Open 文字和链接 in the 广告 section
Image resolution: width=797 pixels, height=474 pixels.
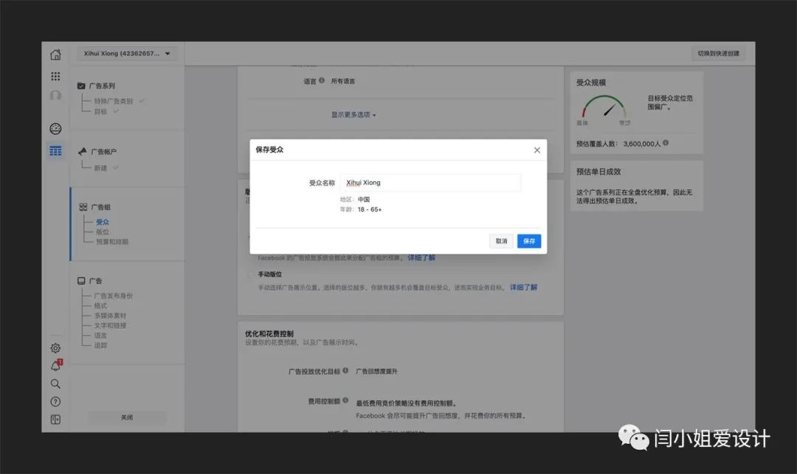110,325
